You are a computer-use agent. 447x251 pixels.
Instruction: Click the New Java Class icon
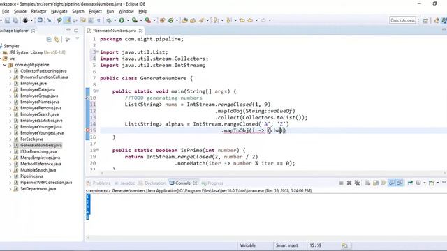[170, 20]
